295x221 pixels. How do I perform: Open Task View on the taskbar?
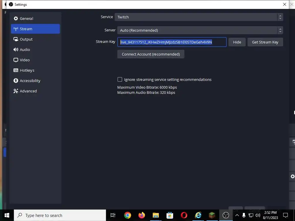pos(113,215)
